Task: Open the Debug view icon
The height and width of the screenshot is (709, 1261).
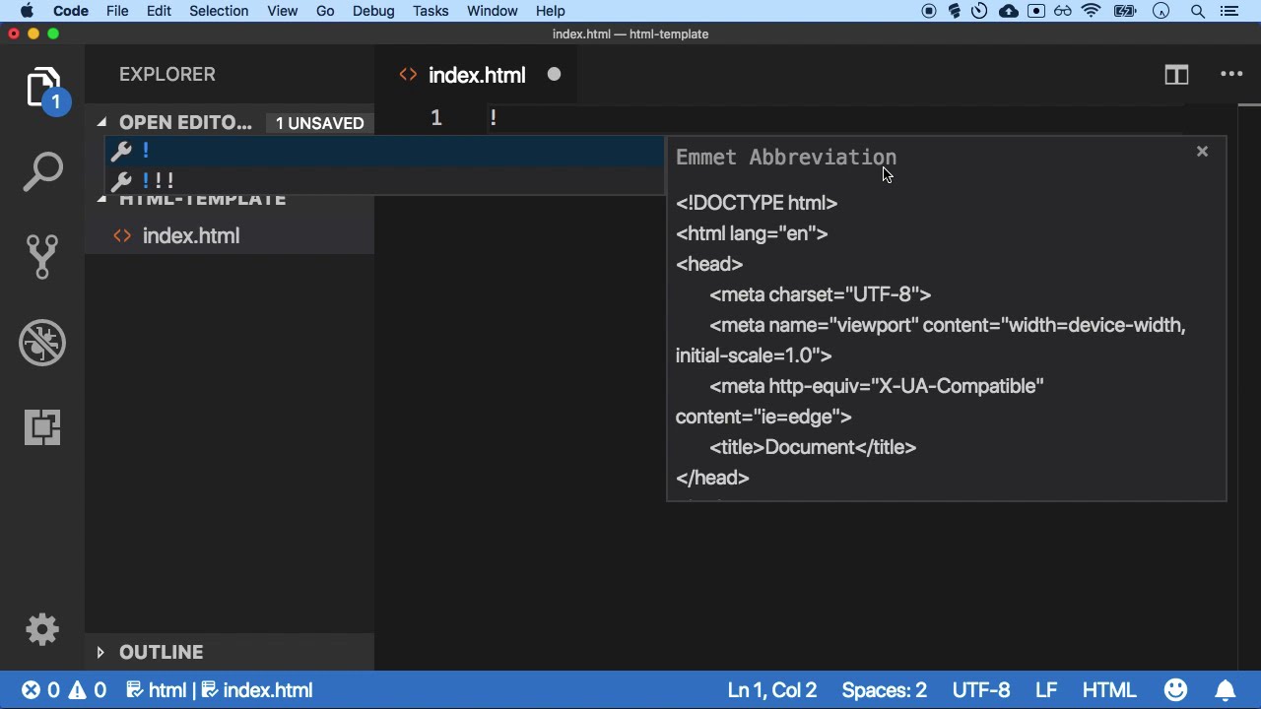Action: 42,342
